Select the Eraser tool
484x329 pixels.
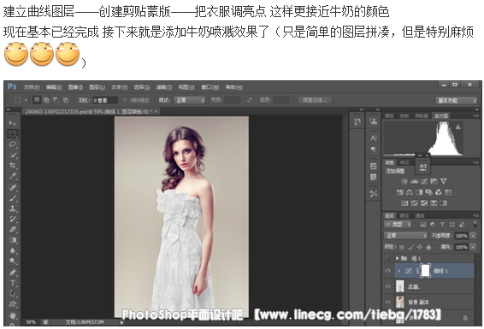[x=12, y=229]
